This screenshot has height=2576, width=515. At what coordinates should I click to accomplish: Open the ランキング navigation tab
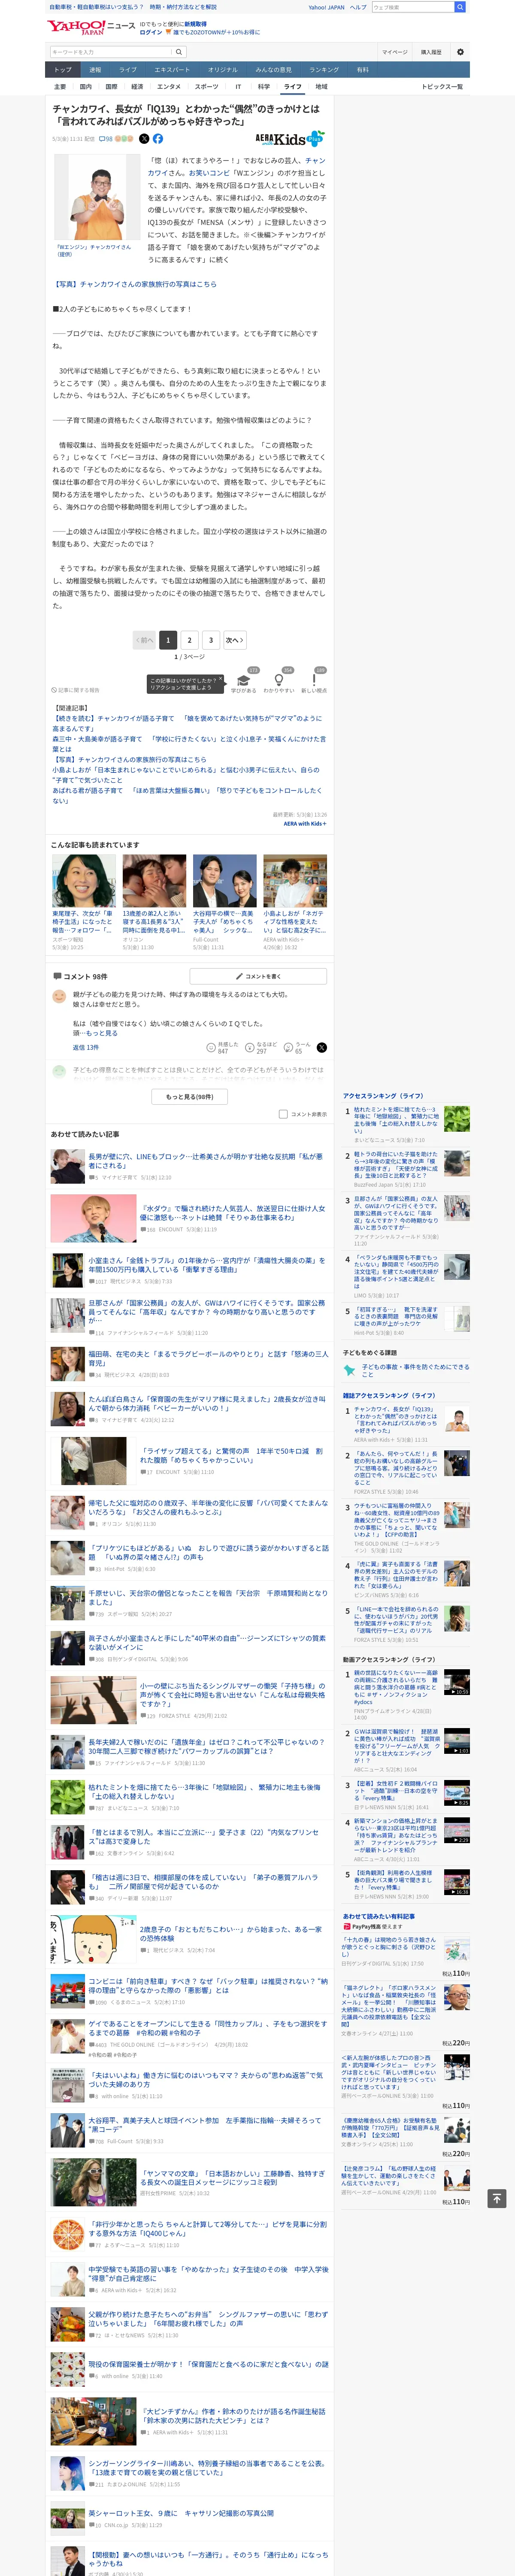point(324,70)
